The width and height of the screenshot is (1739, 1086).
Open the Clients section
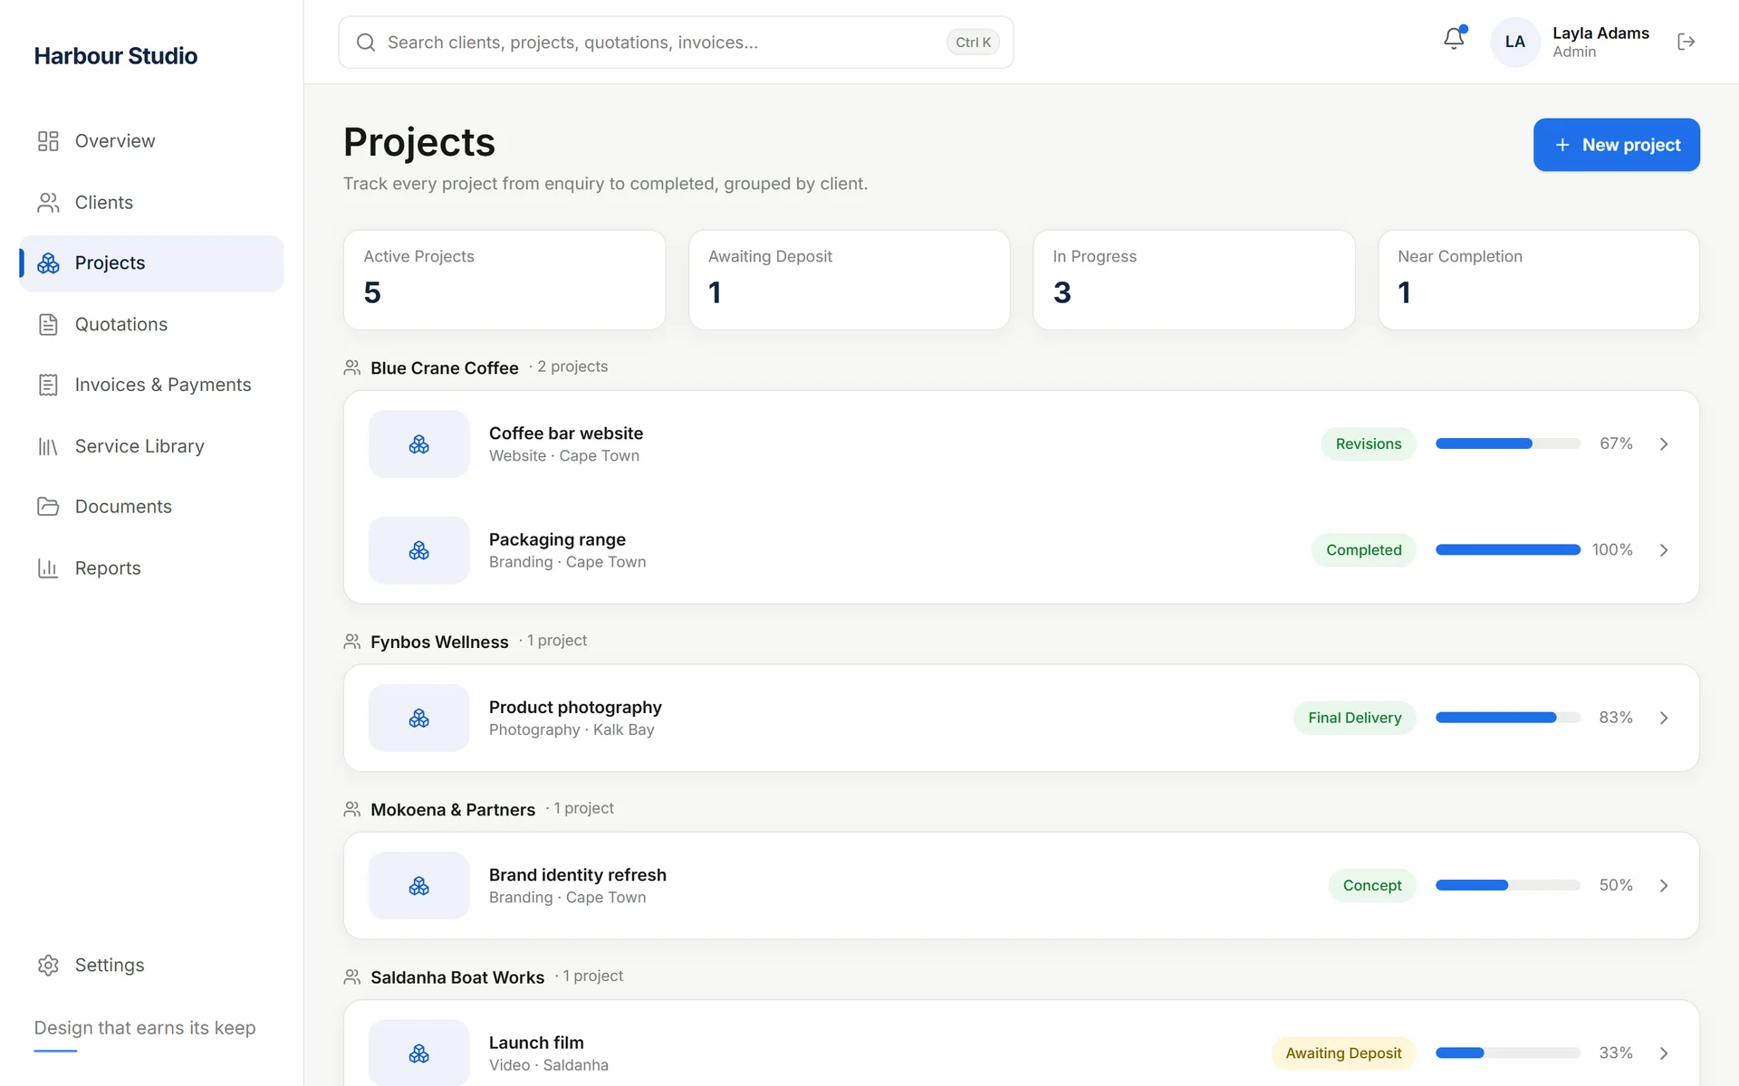[151, 203]
